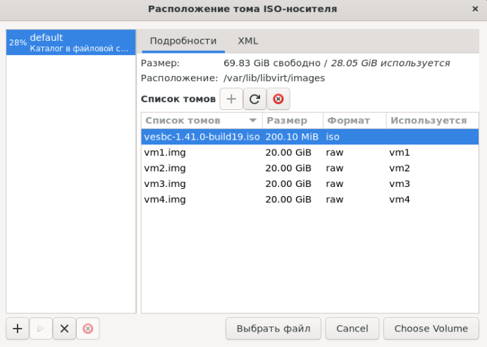
Task: Open the Подробности tab
Action: click(x=183, y=41)
